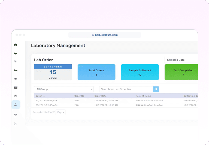The width and height of the screenshot is (209, 145).
Task: Click the Total Orders card
Action: click(x=96, y=72)
